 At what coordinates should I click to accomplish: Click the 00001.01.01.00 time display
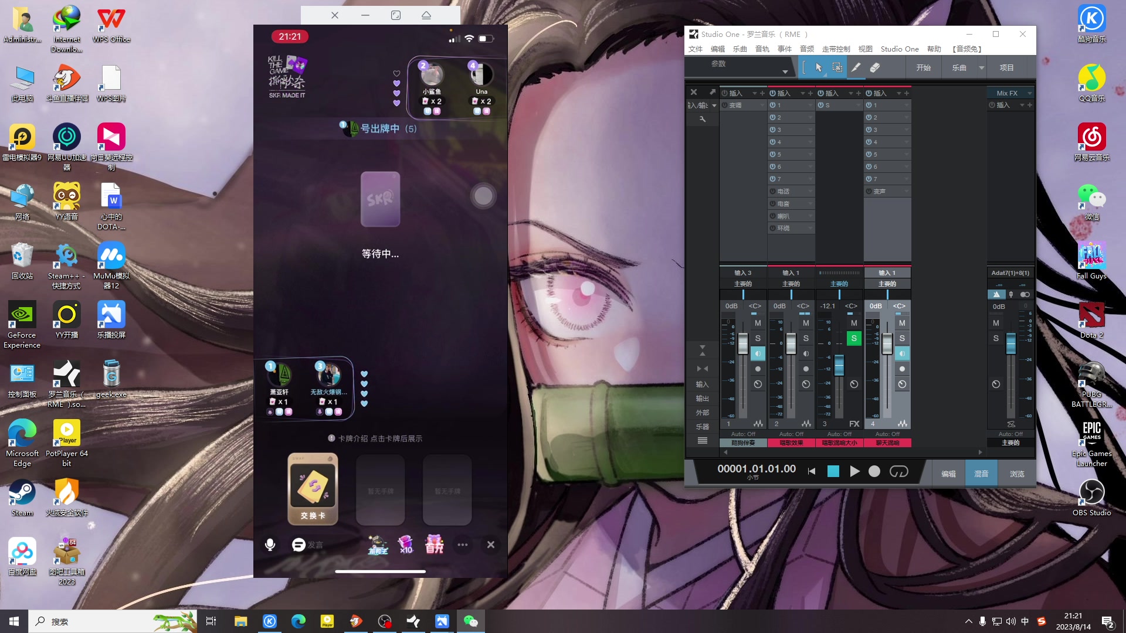(x=757, y=469)
